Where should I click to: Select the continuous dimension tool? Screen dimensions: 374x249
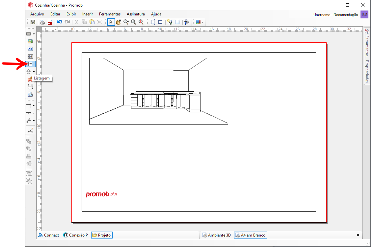[29, 113]
